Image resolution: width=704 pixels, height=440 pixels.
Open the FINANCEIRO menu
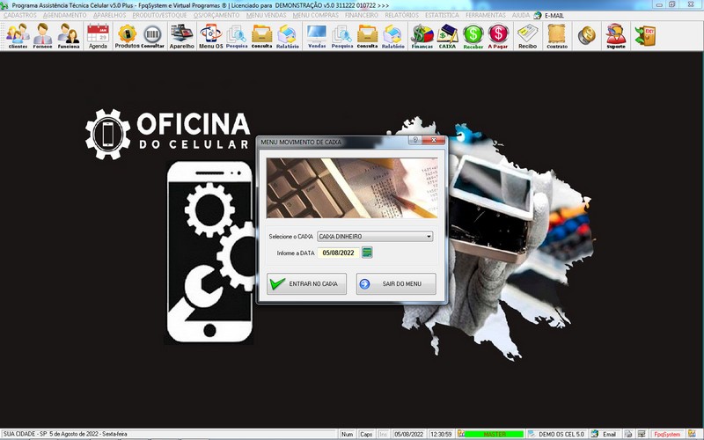362,15
